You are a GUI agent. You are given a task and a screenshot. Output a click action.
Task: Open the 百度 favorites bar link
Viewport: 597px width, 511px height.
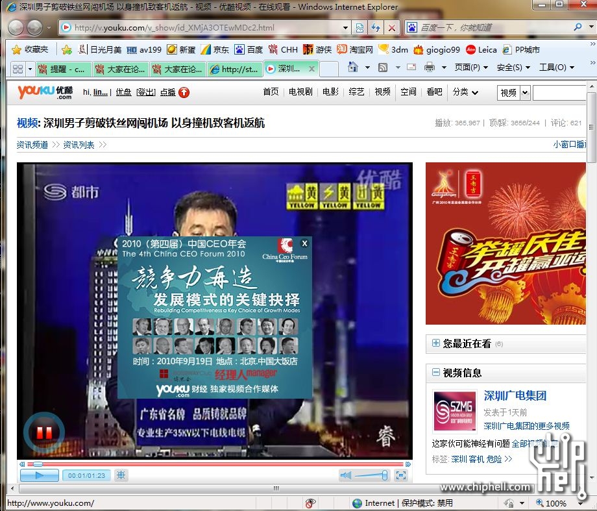tap(249, 49)
